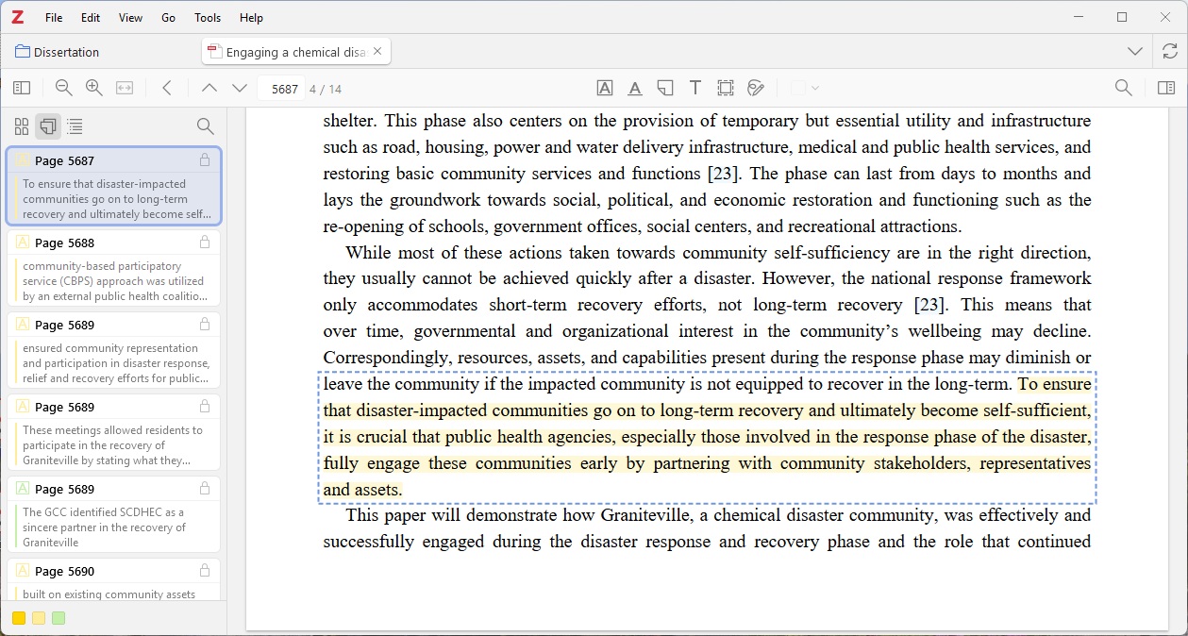Select the Area selection tool
The image size is (1188, 636).
tap(726, 88)
